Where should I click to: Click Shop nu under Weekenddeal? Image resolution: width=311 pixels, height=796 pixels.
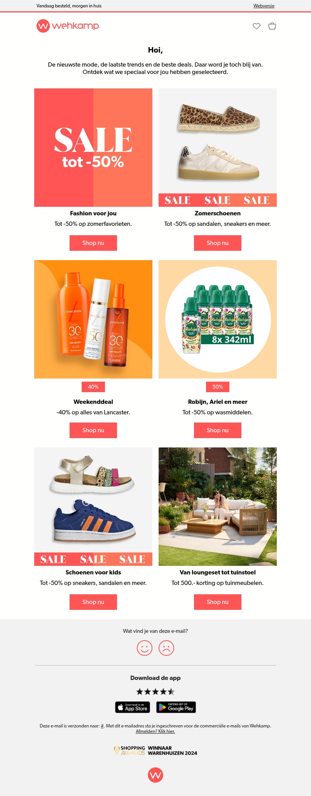[93, 430]
